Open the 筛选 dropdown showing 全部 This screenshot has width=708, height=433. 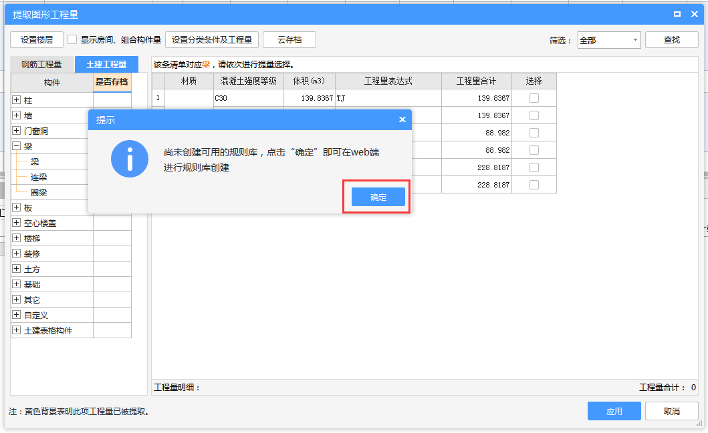pos(608,40)
